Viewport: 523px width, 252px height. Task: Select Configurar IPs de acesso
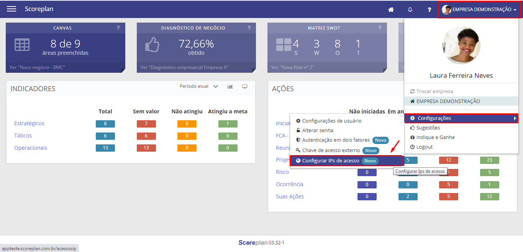(330, 161)
